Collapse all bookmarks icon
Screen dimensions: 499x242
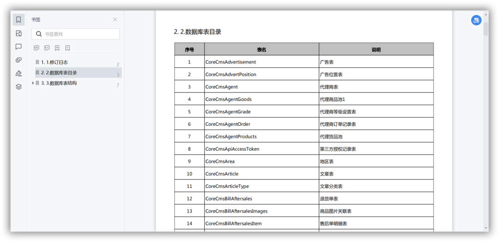coord(47,48)
